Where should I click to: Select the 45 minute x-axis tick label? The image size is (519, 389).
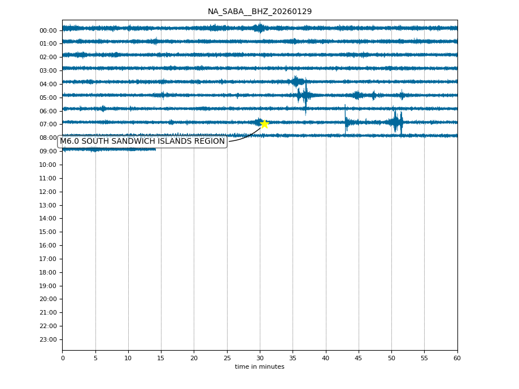point(359,358)
